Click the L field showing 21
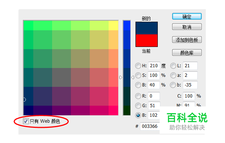225x143 pixels. (190, 66)
